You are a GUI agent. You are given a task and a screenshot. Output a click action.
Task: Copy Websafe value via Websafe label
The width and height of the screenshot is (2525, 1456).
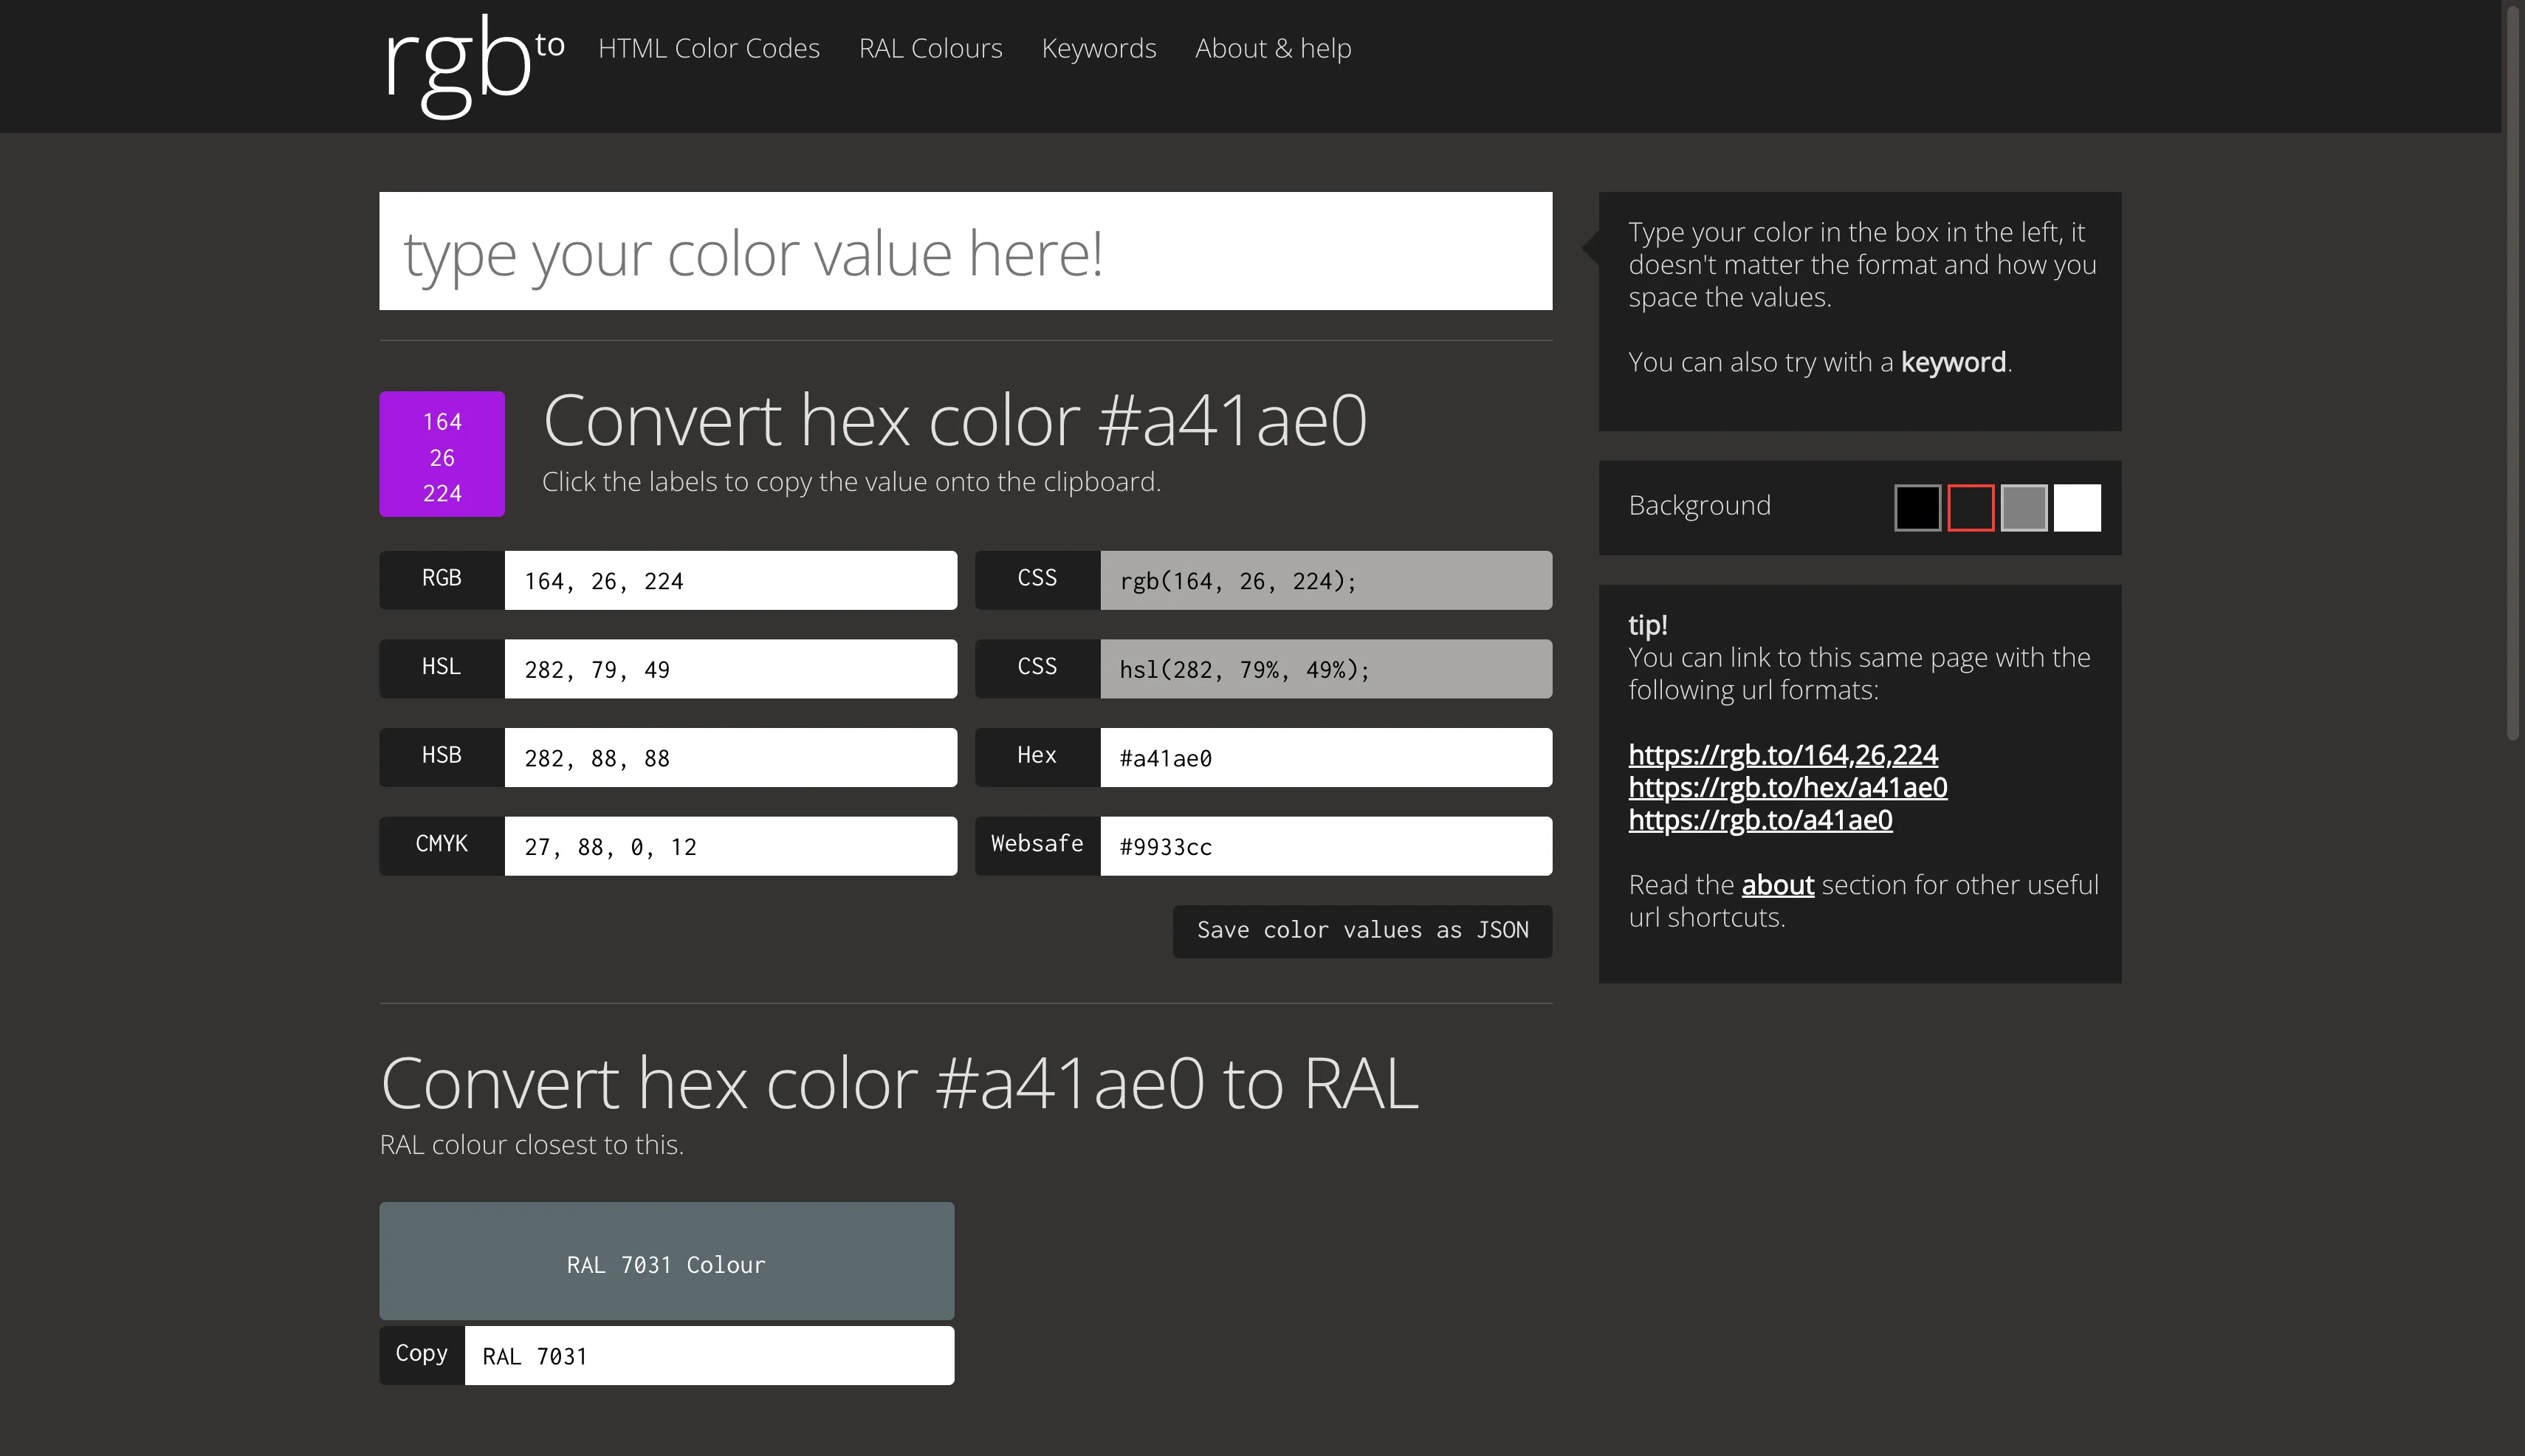pyautogui.click(x=1036, y=845)
